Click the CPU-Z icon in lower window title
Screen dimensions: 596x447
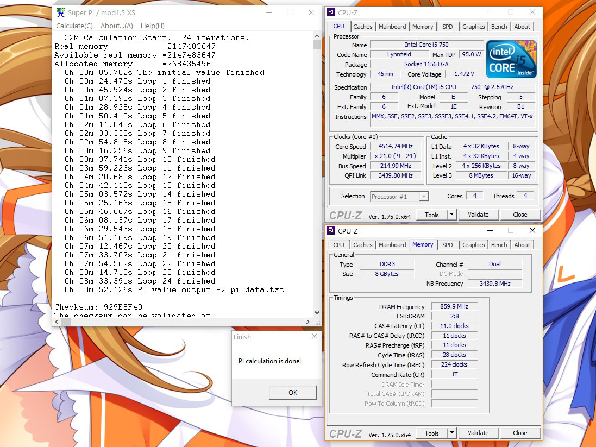(x=331, y=230)
